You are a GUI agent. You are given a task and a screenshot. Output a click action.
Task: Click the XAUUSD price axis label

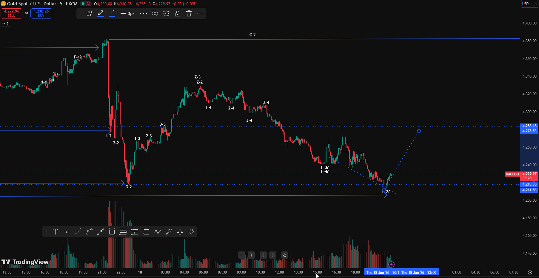pos(512,174)
